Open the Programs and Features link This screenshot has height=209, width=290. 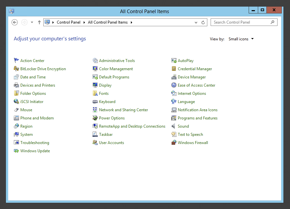pos(197,118)
